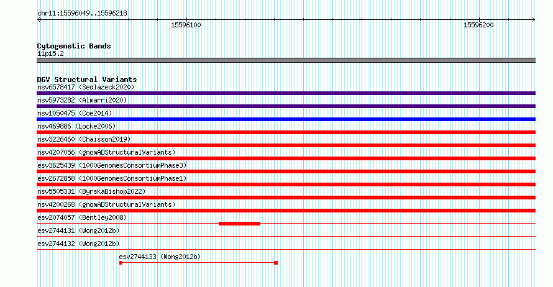Select the thin red esv2744132 line
Image resolution: width=553 pixels, height=287 pixels.
(286, 249)
